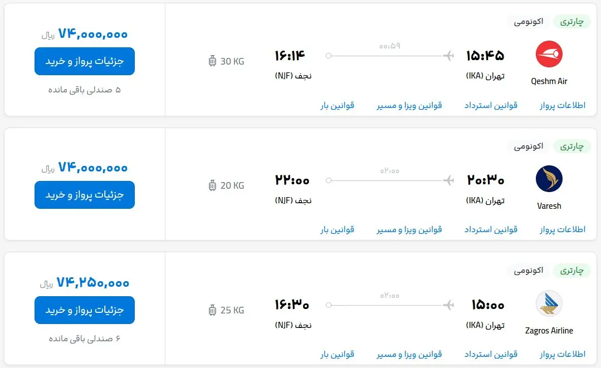The image size is (601, 368).
Task: Expand اطلاعات پرواز for the Qeshm Air flight
Action: point(563,105)
